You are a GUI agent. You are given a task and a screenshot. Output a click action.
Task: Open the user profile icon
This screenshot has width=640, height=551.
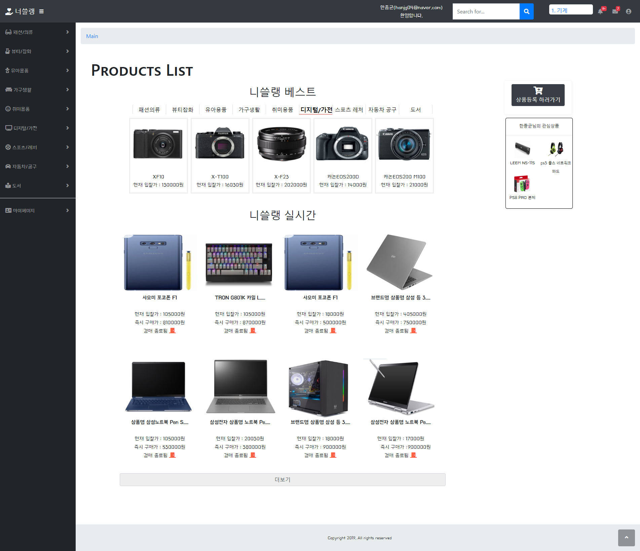pyautogui.click(x=629, y=11)
